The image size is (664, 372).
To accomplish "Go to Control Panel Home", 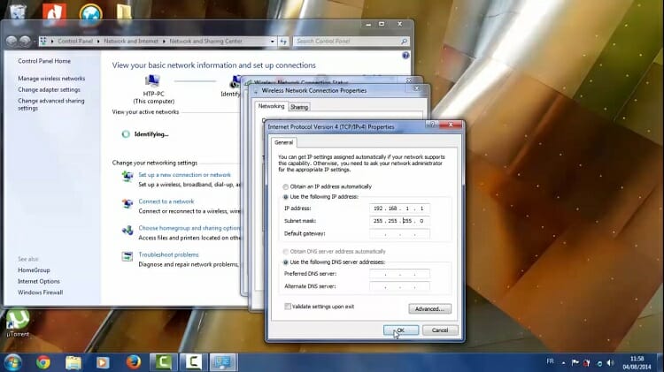I will click(x=44, y=61).
